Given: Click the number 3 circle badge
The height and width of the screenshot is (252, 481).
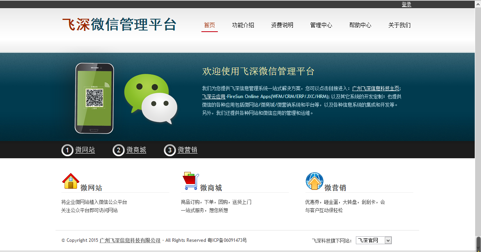Looking at the screenshot, I should (x=170, y=150).
